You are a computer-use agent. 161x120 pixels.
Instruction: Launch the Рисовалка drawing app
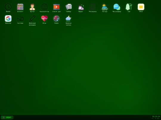pyautogui.click(x=93, y=7)
